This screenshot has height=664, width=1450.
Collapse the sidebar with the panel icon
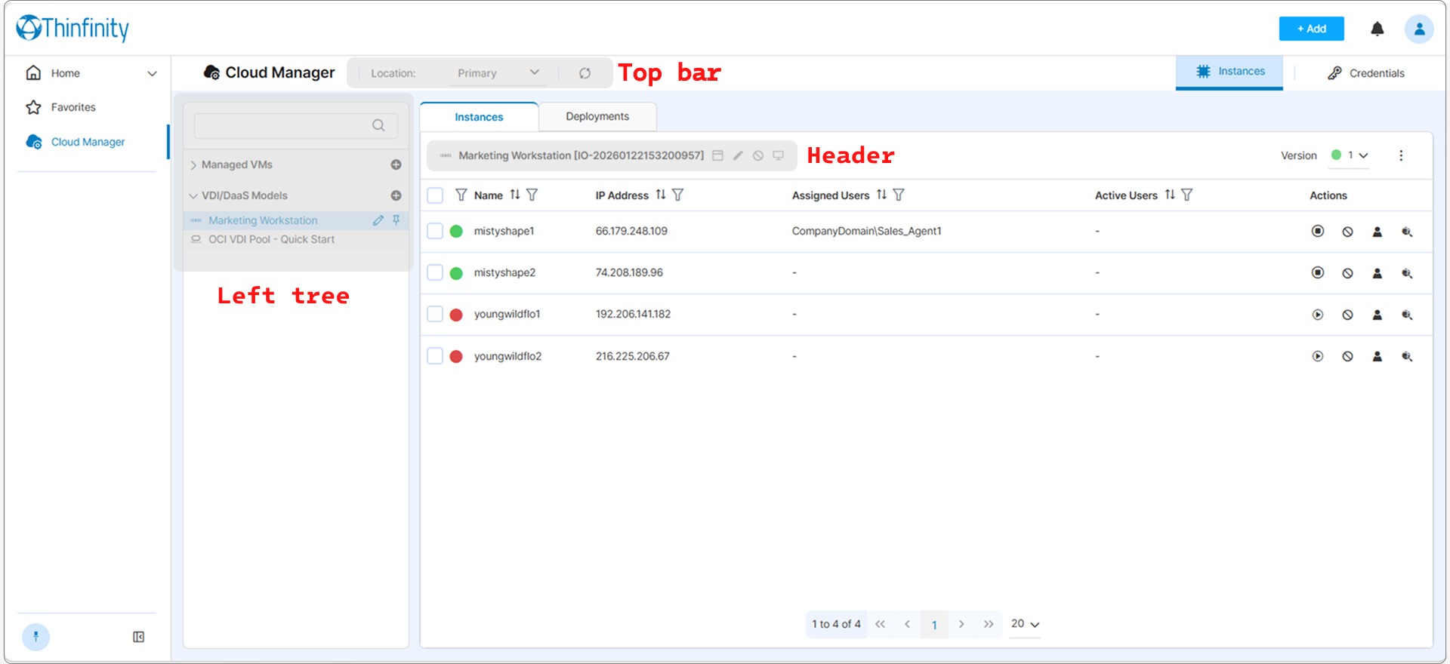click(139, 637)
